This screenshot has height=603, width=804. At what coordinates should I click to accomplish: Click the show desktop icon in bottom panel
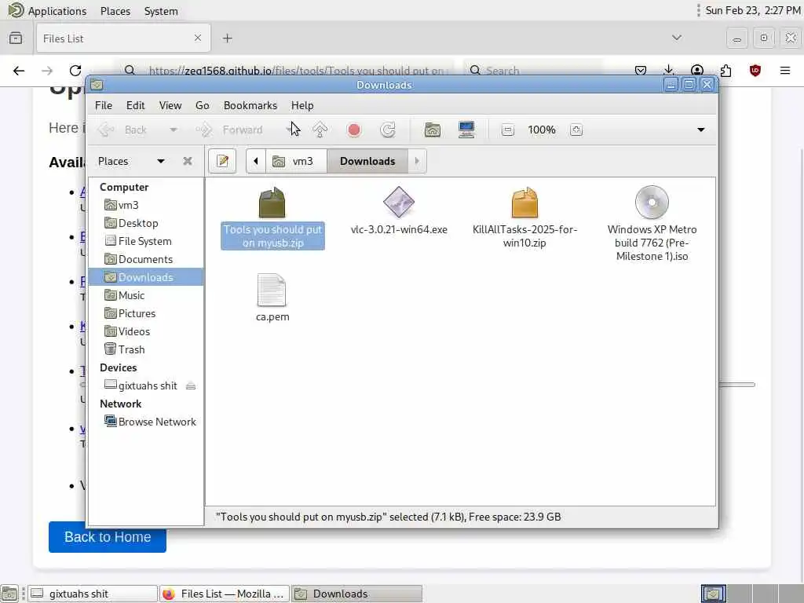pyautogui.click(x=9, y=594)
